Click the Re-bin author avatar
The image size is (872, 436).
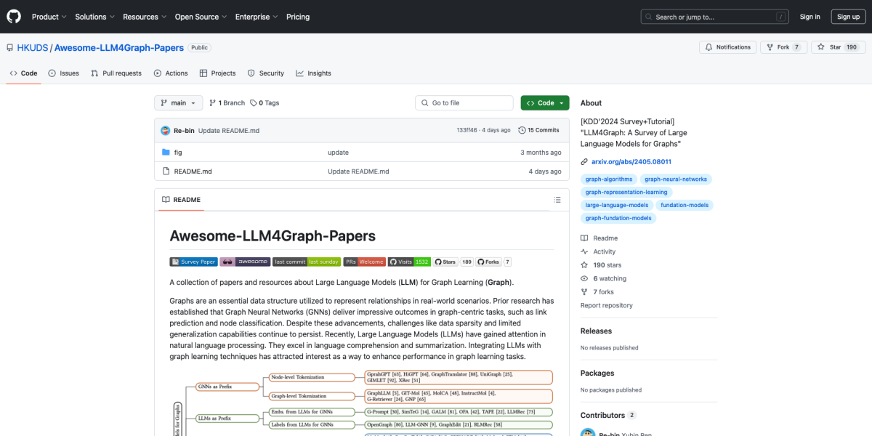(166, 131)
